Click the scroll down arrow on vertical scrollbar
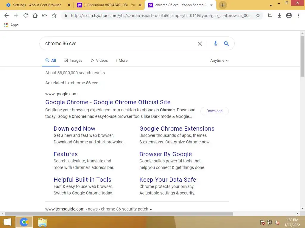The image size is (305, 228). pyautogui.click(x=302, y=208)
